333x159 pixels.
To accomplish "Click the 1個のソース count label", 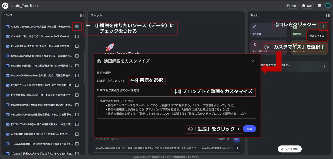I will point(223,139).
